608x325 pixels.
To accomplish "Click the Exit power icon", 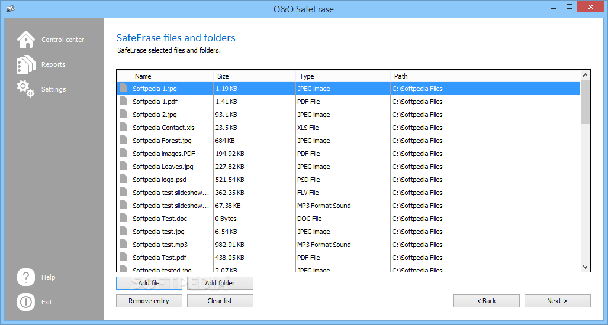I will (26, 302).
